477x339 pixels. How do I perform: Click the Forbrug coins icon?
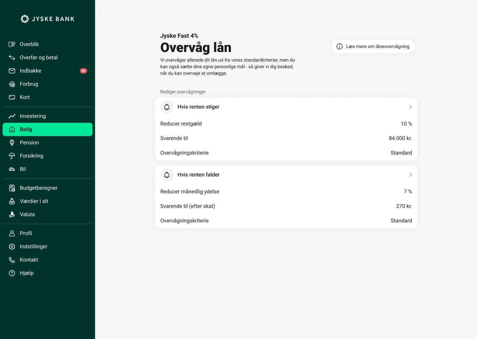point(12,84)
